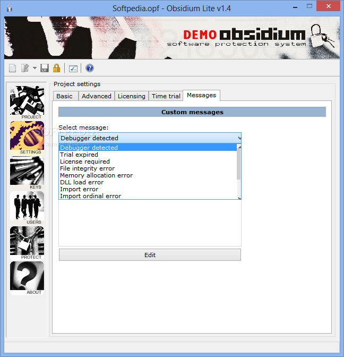
Task: Click the app padlock icon in title bar
Action: pyautogui.click(x=10, y=8)
